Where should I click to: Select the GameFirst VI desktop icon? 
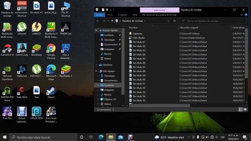tap(7, 50)
